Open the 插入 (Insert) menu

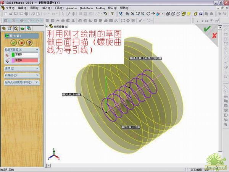(x=47, y=8)
